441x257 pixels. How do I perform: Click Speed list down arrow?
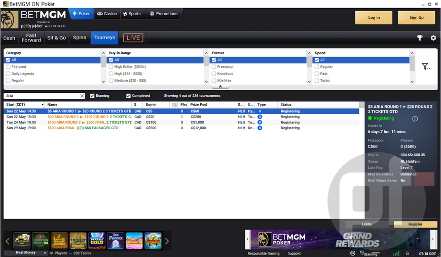[412, 82]
